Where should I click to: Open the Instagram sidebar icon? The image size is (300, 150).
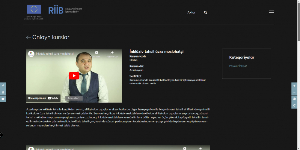click(3, 92)
